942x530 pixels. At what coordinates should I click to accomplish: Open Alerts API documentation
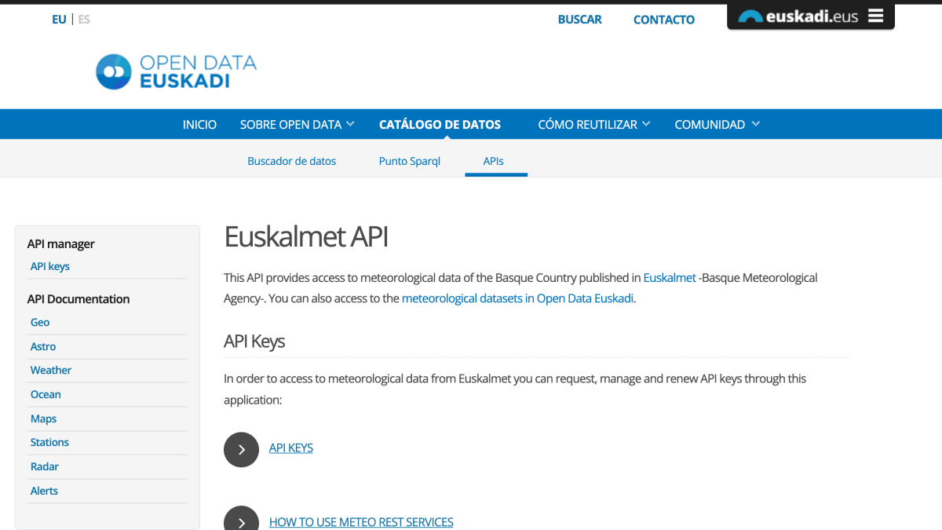pyautogui.click(x=44, y=491)
